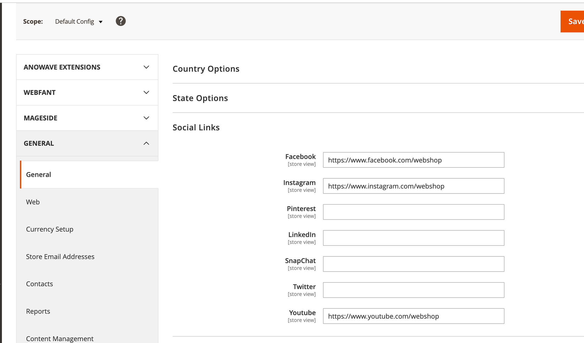Viewport: 584px width, 343px height.
Task: Focus the empty Pinterest input field
Action: 413,212
